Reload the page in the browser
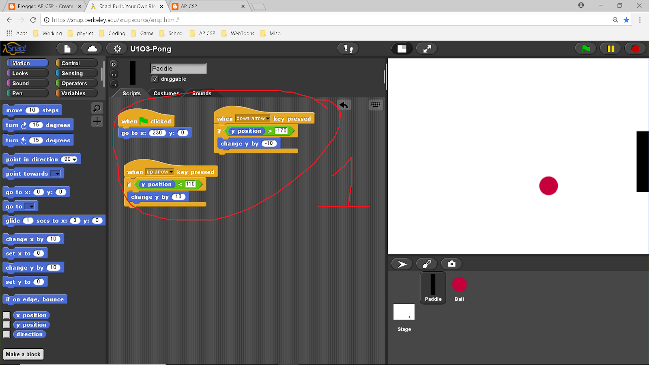The width and height of the screenshot is (649, 365). click(33, 20)
